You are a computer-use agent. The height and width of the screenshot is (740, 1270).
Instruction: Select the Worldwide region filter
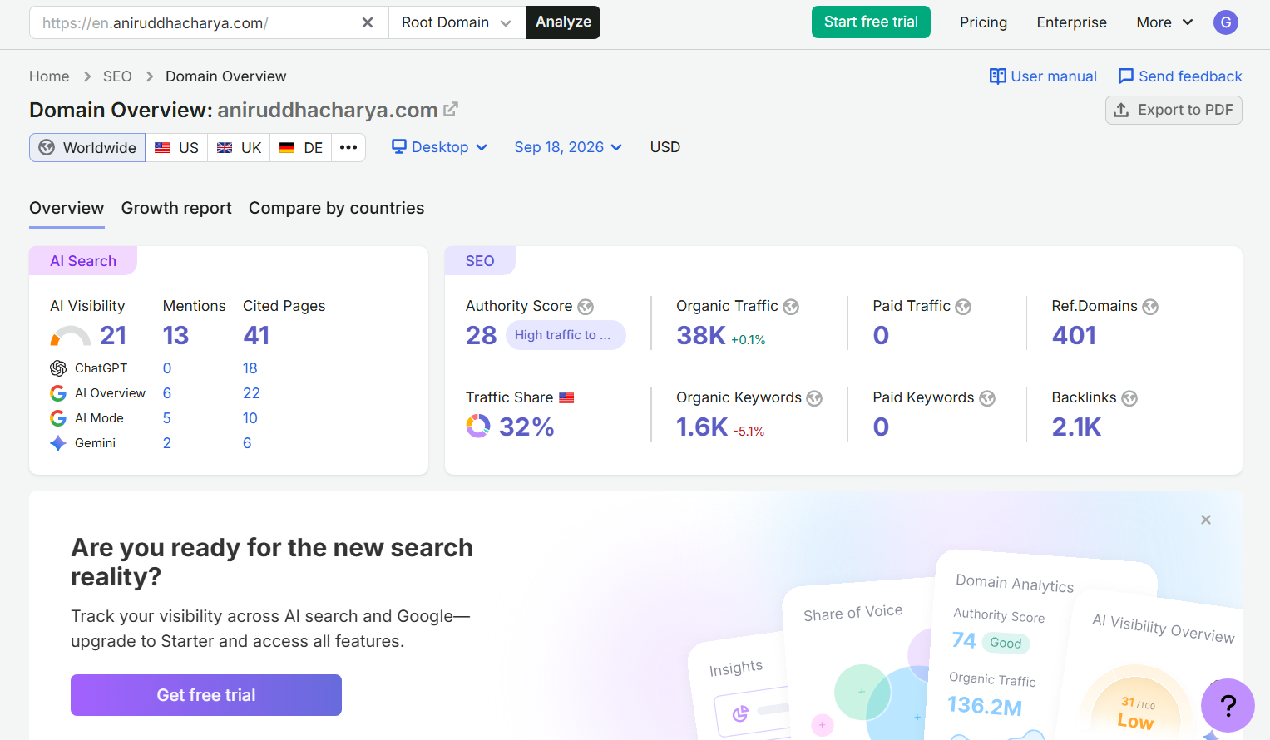(87, 147)
